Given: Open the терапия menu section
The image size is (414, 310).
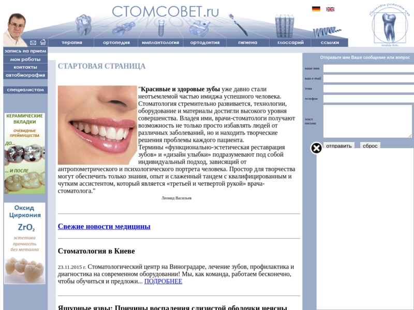Looking at the screenshot, I should point(72,42).
